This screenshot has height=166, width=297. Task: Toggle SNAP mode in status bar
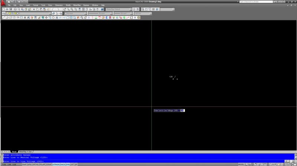[24, 165]
